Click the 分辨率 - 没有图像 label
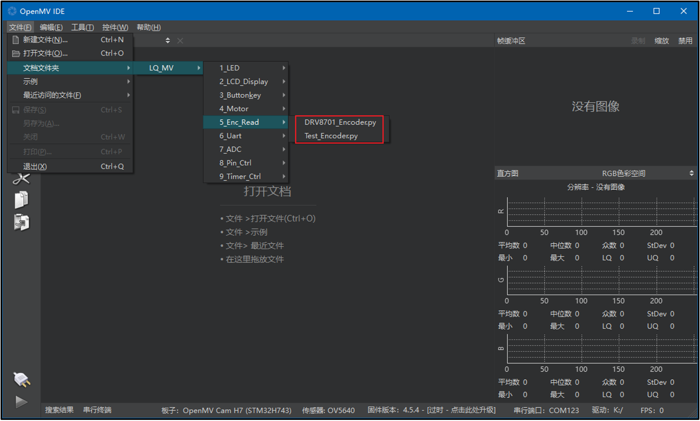 click(596, 187)
